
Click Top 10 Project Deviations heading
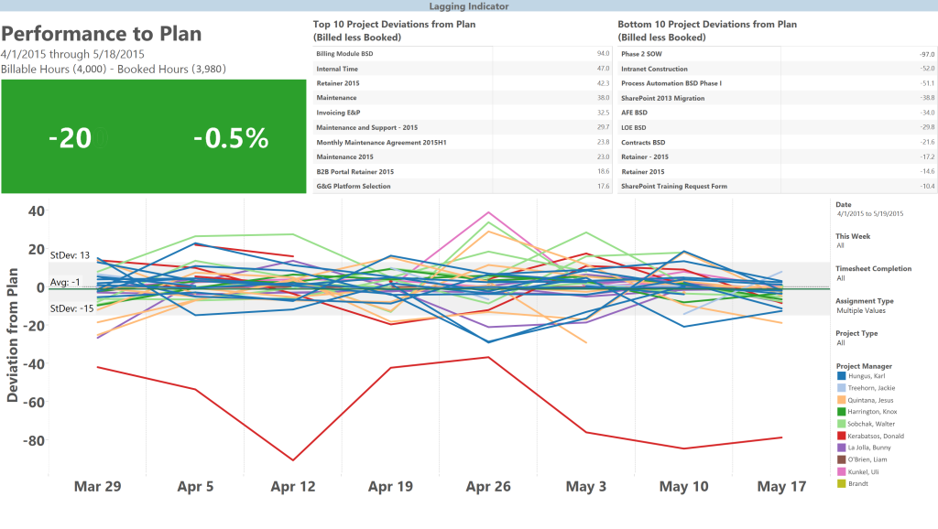(x=394, y=30)
